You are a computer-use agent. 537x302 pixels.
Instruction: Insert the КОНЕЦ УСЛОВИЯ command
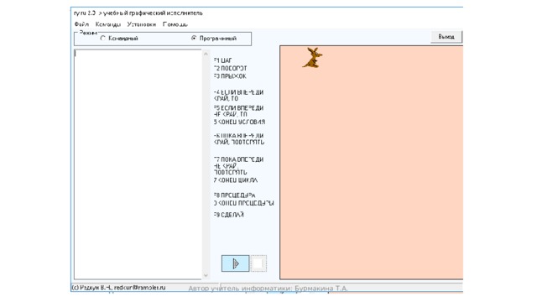(x=239, y=122)
